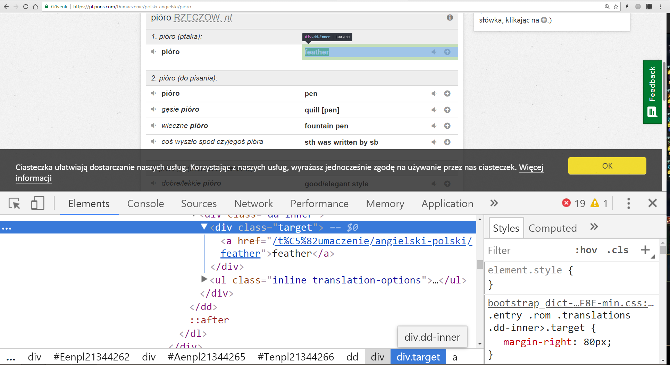This screenshot has width=670, height=374.
Task: Click the zoom magnifier icon in address bar
Action: (607, 7)
